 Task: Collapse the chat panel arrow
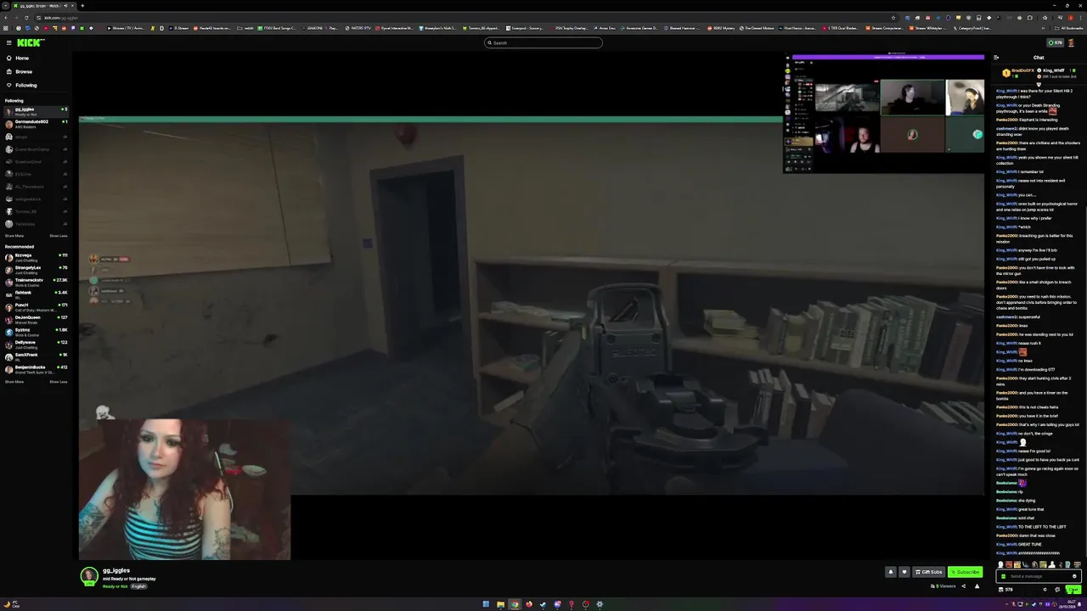(996, 58)
